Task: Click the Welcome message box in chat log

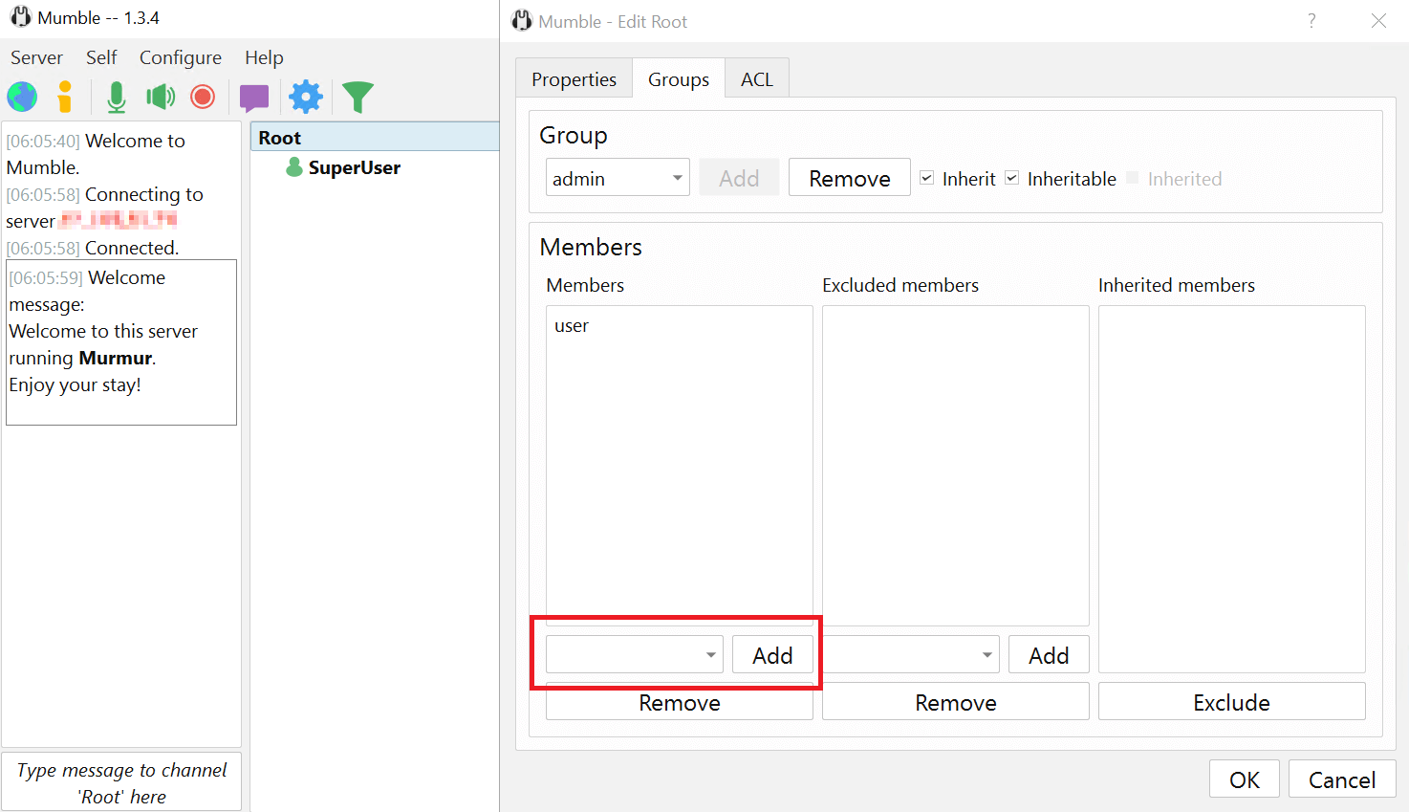Action: [121, 342]
